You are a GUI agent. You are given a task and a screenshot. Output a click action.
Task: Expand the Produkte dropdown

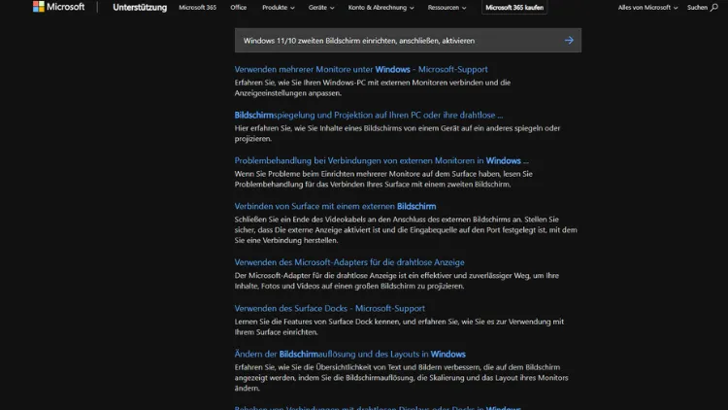pos(279,8)
